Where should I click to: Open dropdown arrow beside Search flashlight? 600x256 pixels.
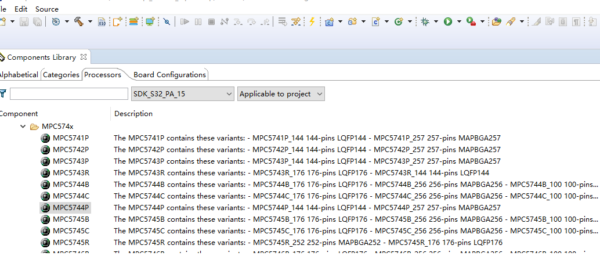[x=522, y=22]
